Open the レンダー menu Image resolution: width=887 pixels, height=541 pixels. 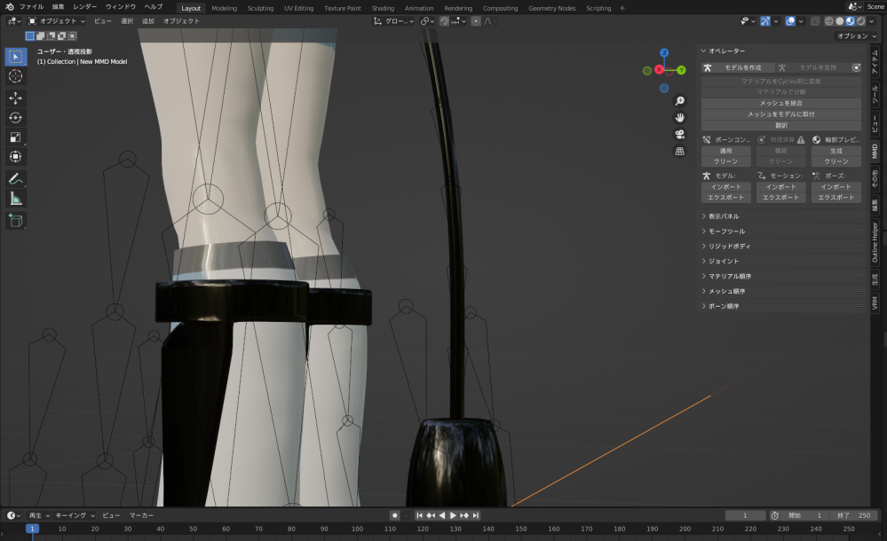click(x=84, y=7)
